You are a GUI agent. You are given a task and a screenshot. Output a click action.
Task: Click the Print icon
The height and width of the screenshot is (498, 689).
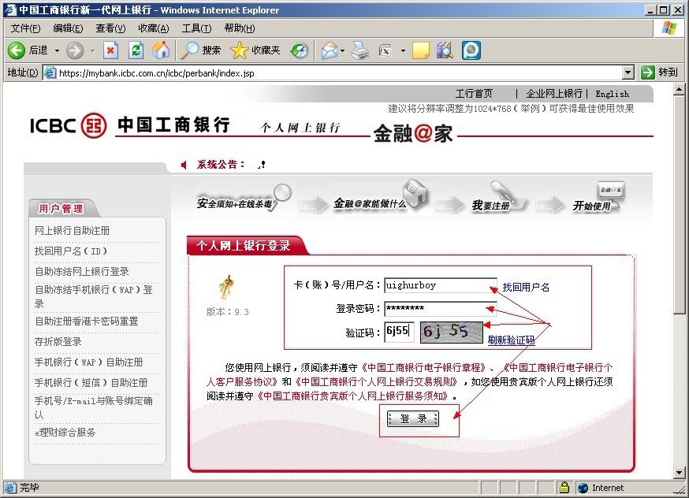coord(360,50)
